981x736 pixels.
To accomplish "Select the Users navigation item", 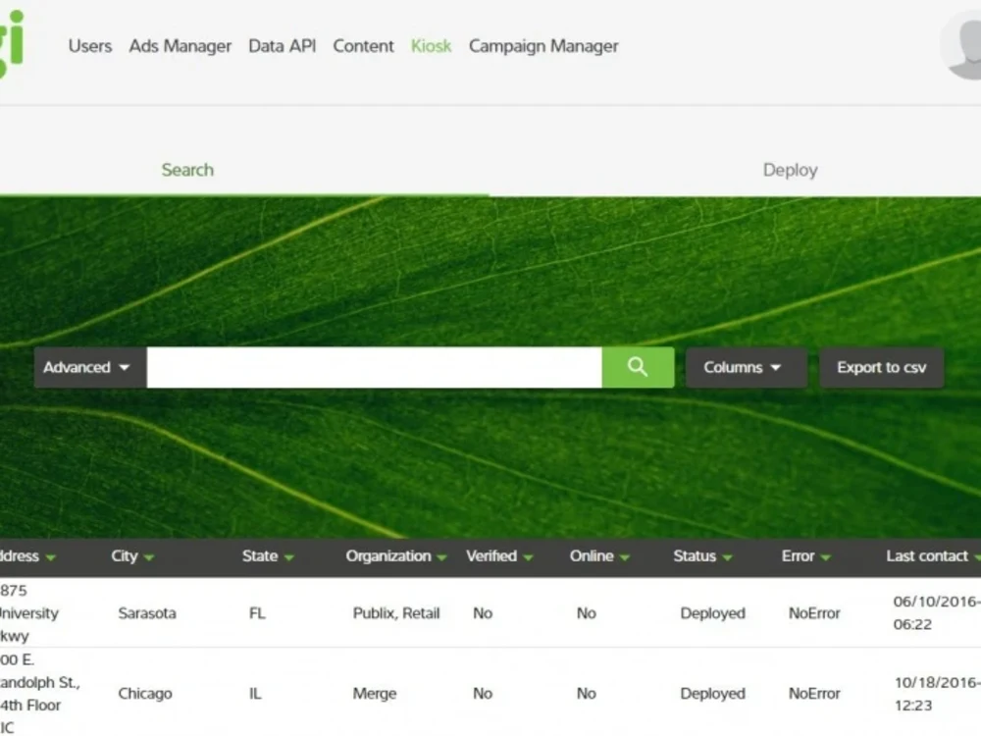I will point(89,46).
